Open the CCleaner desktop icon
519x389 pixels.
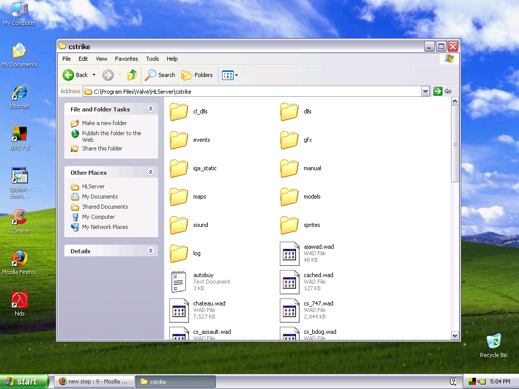20,217
